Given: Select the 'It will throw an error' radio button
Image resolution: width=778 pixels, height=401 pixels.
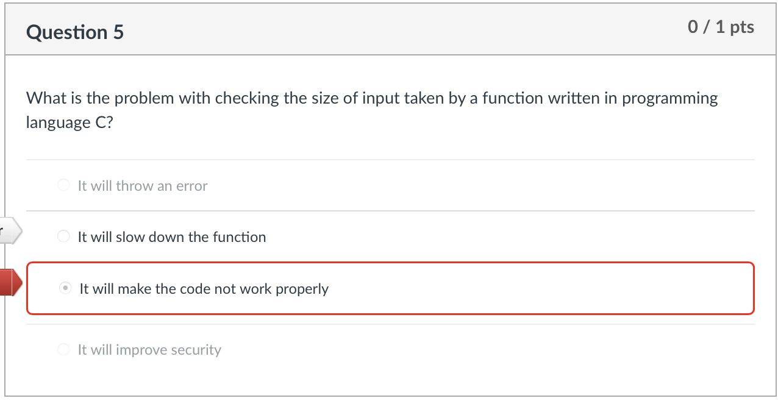Looking at the screenshot, I should 63,185.
